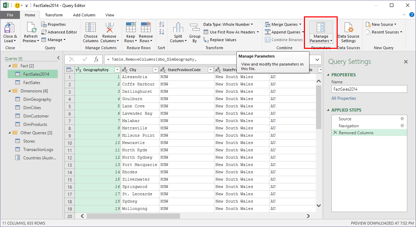The image size is (416, 227).
Task: Open the Advanced Editor
Action: (x=59, y=32)
